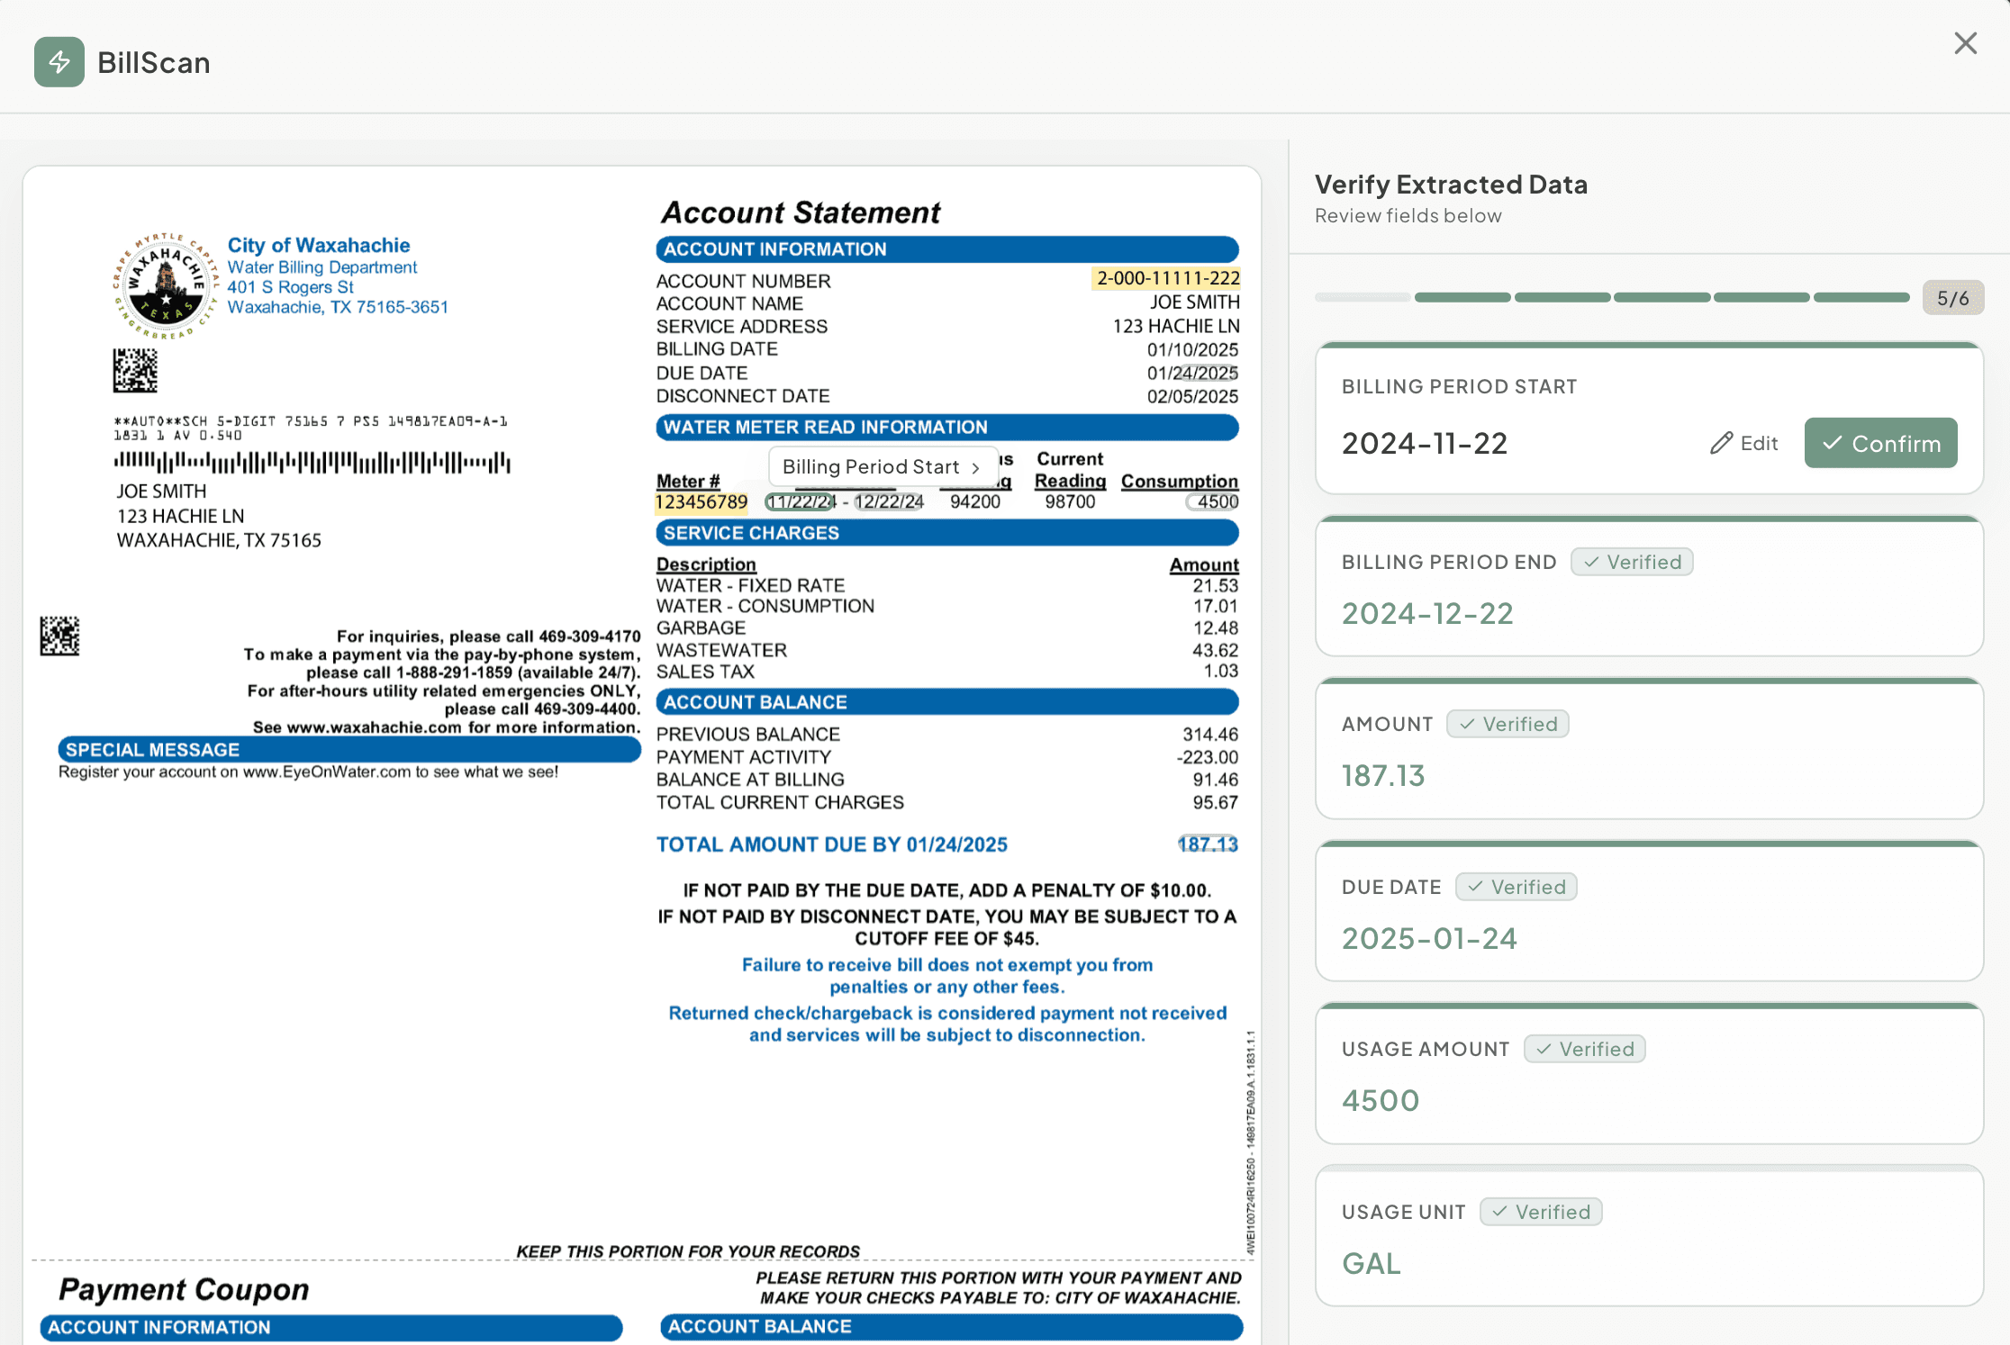
Task: Select the first unfilled progress segment
Action: [x=1362, y=297]
